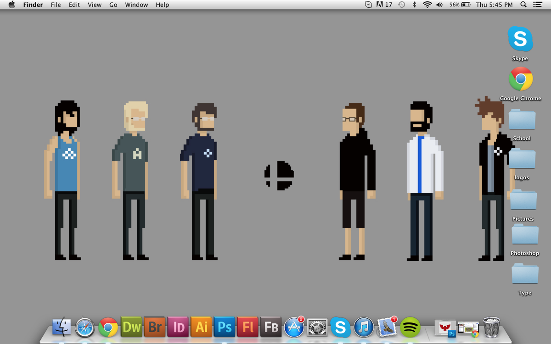Viewport: 551px width, 344px height.
Task: Select the School folder on the desktop
Action: 522,119
